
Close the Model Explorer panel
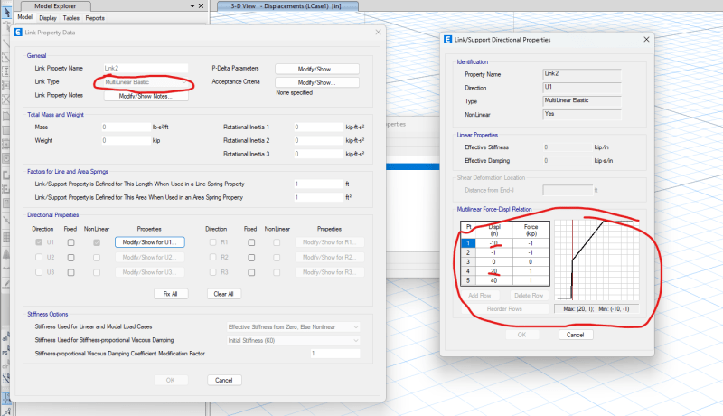[x=201, y=6]
